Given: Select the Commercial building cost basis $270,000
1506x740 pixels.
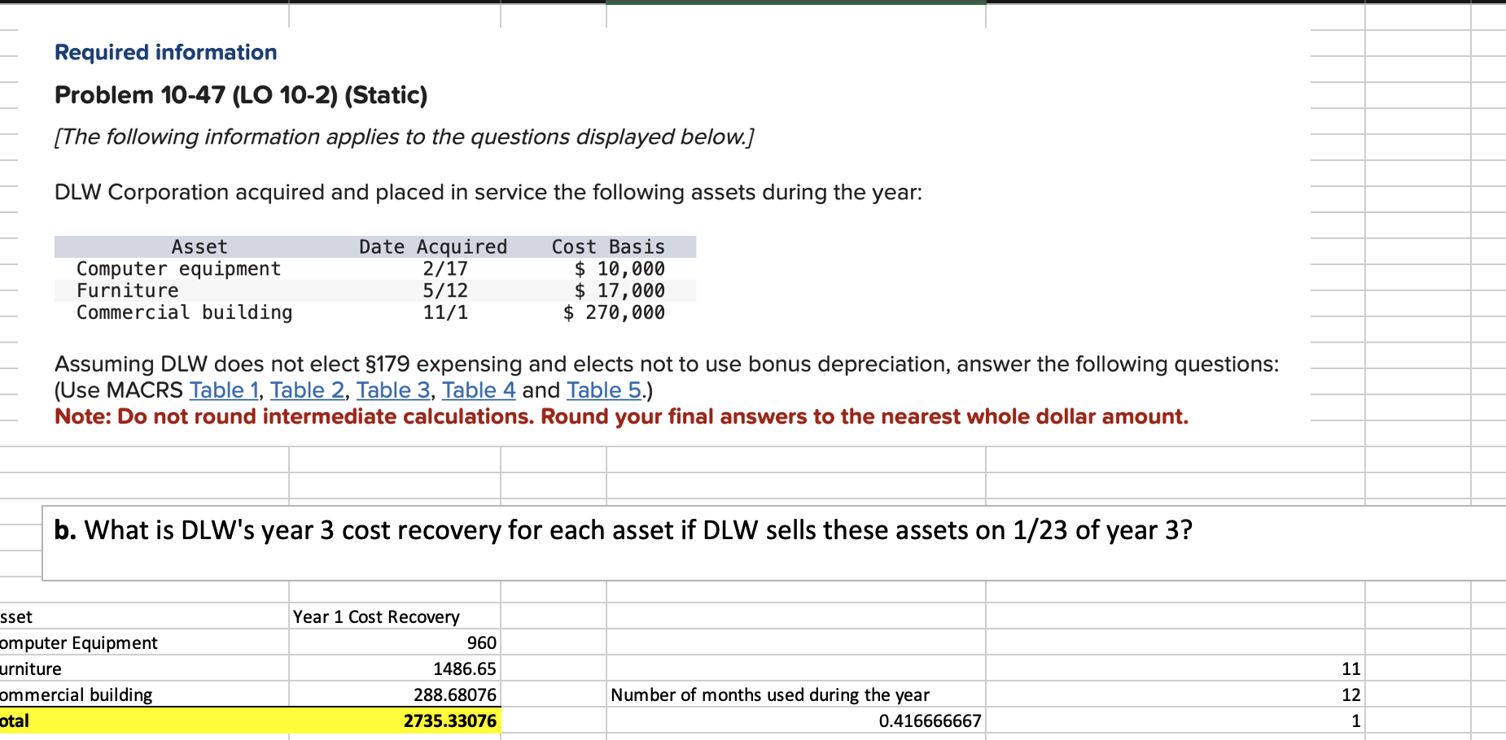Looking at the screenshot, I should [613, 312].
